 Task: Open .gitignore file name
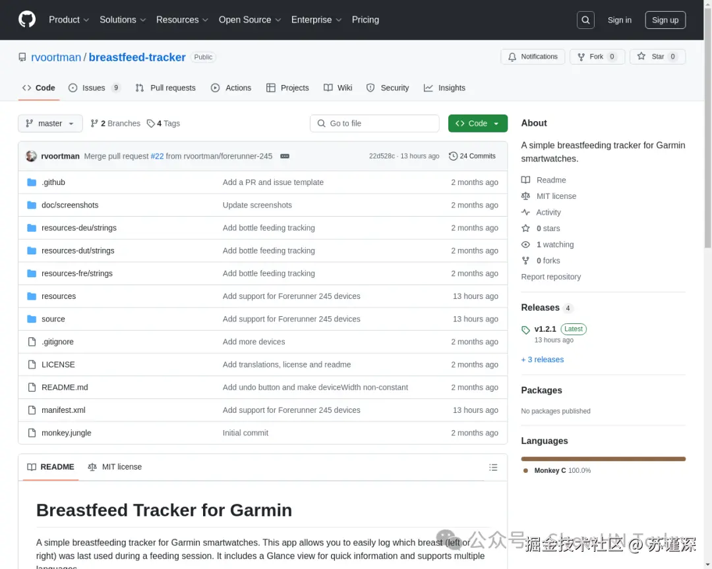coord(57,342)
